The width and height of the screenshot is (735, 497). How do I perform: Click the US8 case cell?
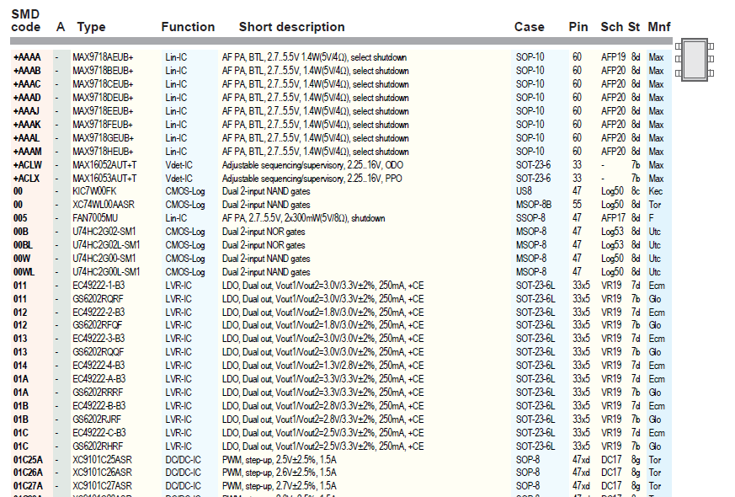523,191
